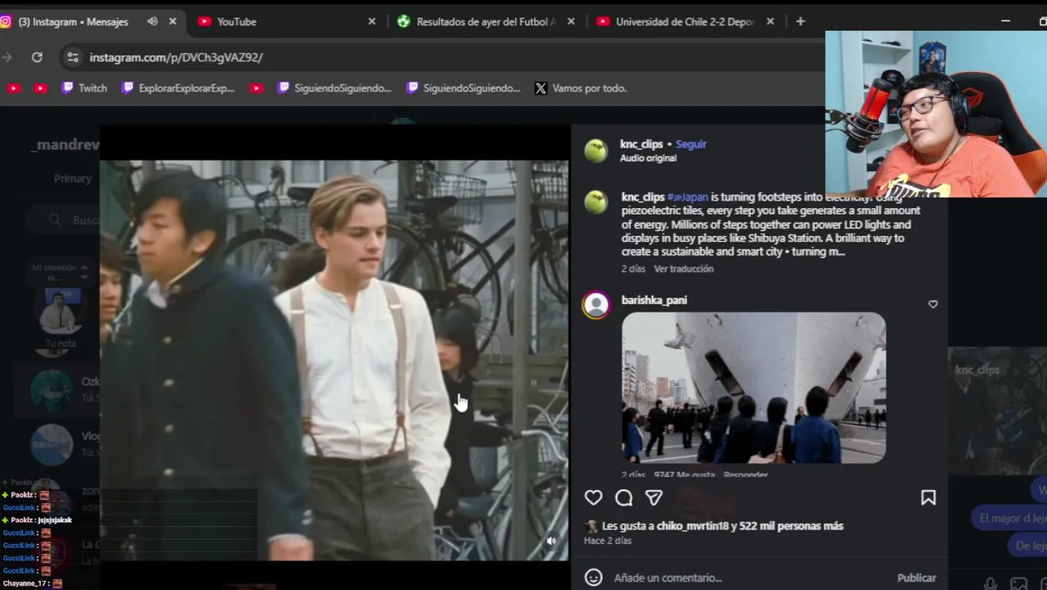Image resolution: width=1047 pixels, height=590 pixels.
Task: Reload the page in browser
Action: [x=37, y=57]
